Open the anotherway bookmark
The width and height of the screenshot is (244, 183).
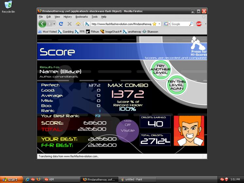[x=132, y=32]
